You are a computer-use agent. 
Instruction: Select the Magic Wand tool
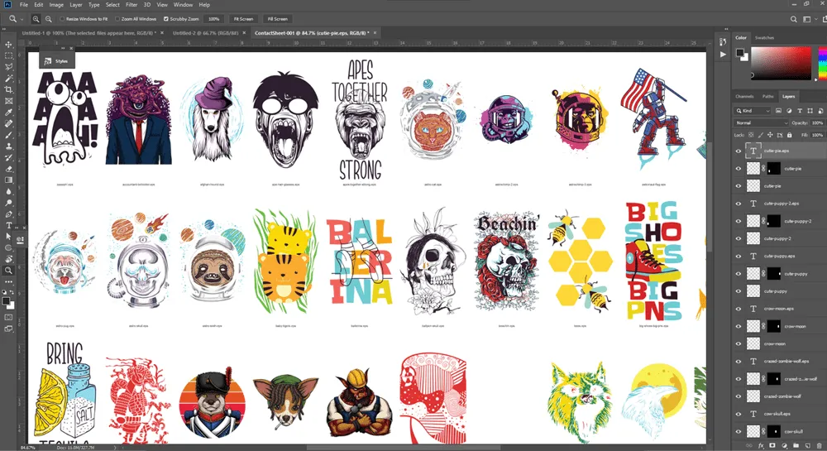[8, 78]
